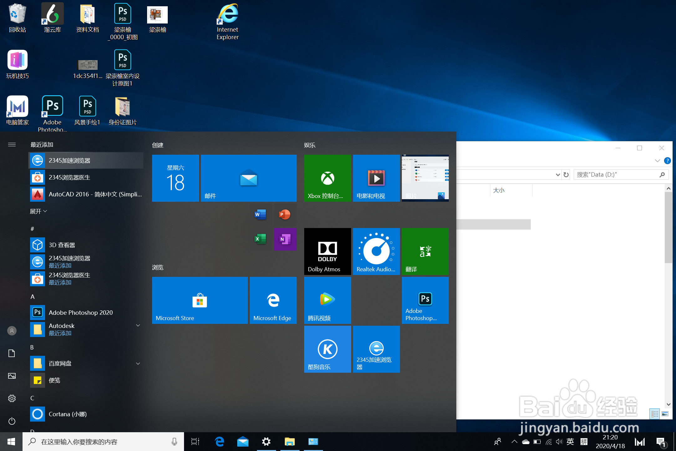Screen dimensions: 676x451
Task: Launch the Tencent Video tile (腾讯视频)
Action: (x=327, y=300)
